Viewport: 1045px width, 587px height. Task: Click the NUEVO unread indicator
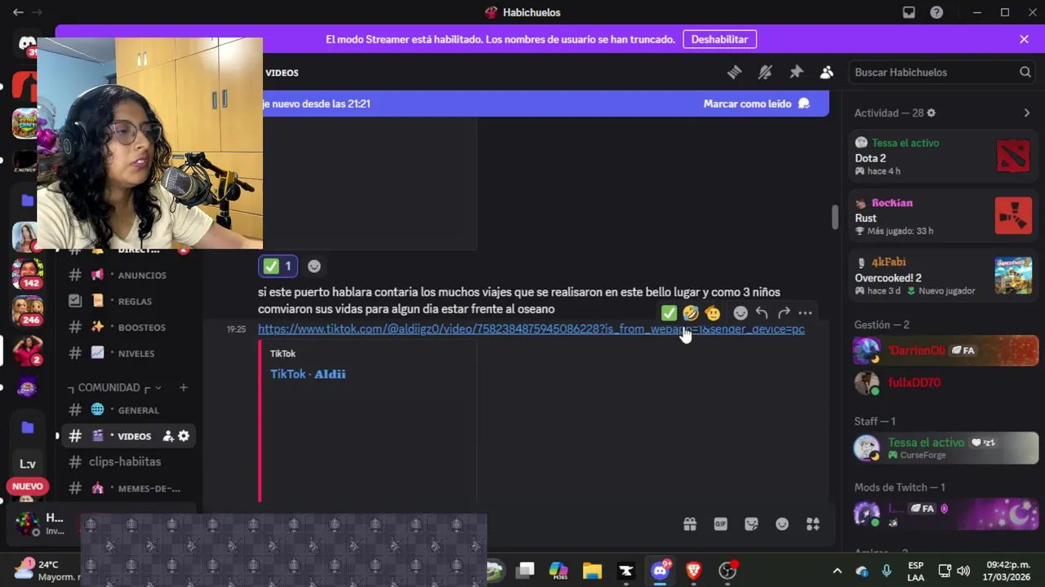(27, 486)
